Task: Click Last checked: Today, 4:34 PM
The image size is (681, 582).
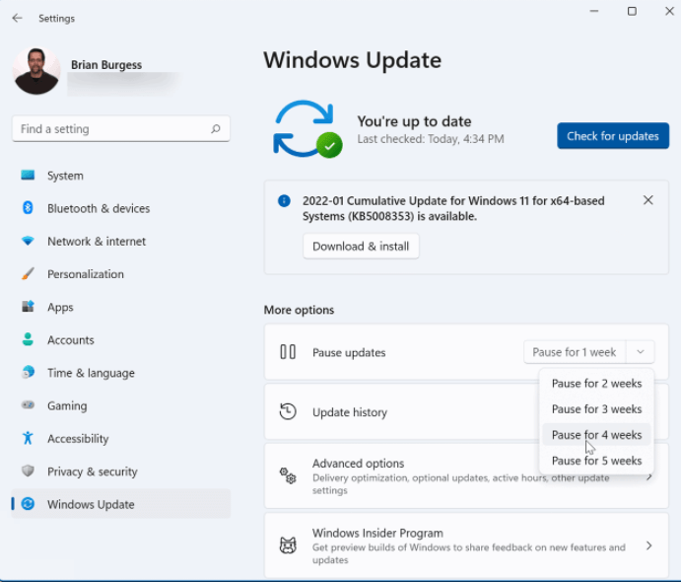Action: (x=431, y=139)
